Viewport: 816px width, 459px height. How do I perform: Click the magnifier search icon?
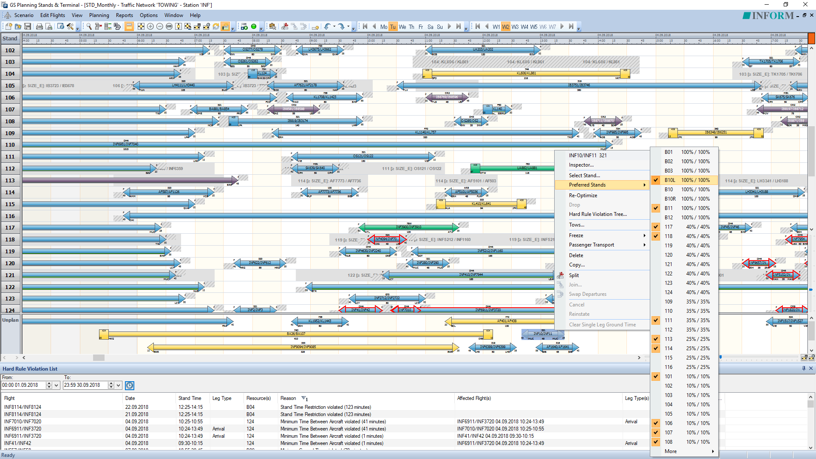click(x=89, y=26)
